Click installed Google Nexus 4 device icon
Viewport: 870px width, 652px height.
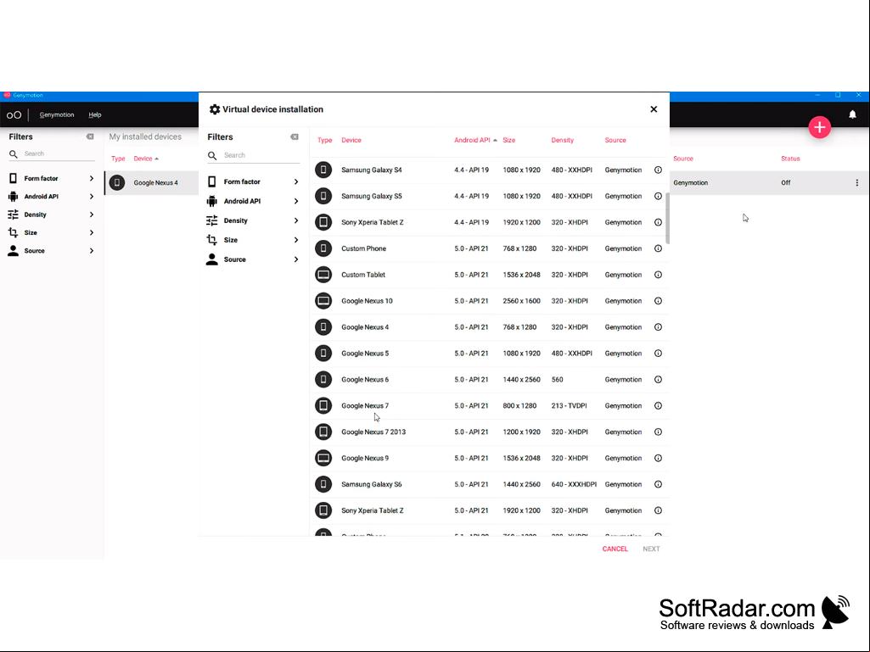pos(117,182)
